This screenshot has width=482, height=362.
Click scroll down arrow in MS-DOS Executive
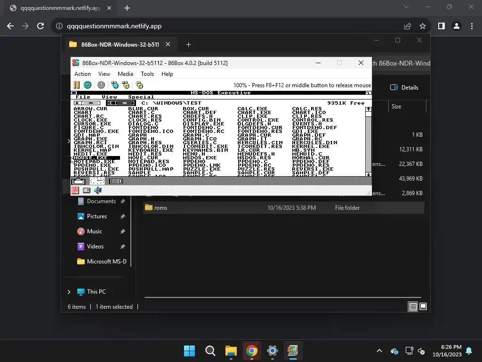coord(368,174)
